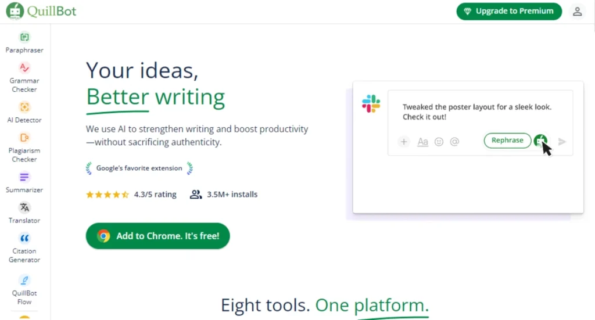Screen dimensions: 595x320
Task: Click the gold star rating icons
Action: 107,195
